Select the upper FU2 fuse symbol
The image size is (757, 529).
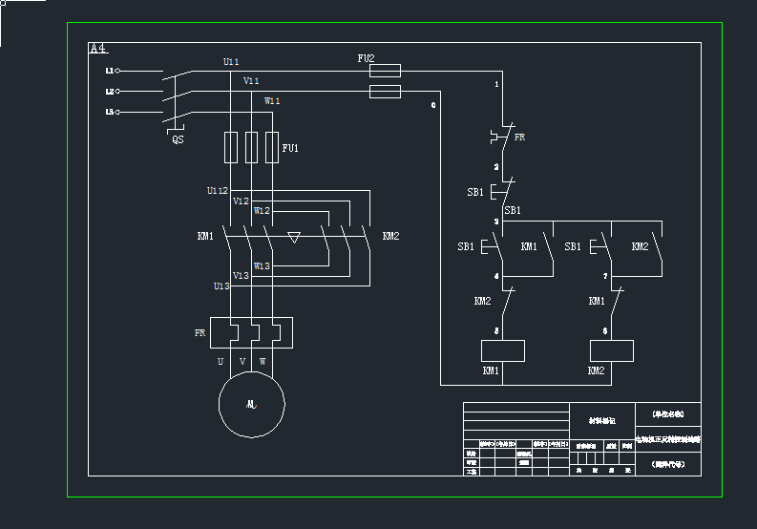(385, 71)
